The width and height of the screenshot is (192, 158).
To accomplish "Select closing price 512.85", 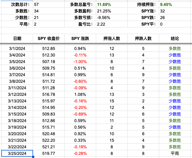I will pyautogui.click(x=49, y=48).
